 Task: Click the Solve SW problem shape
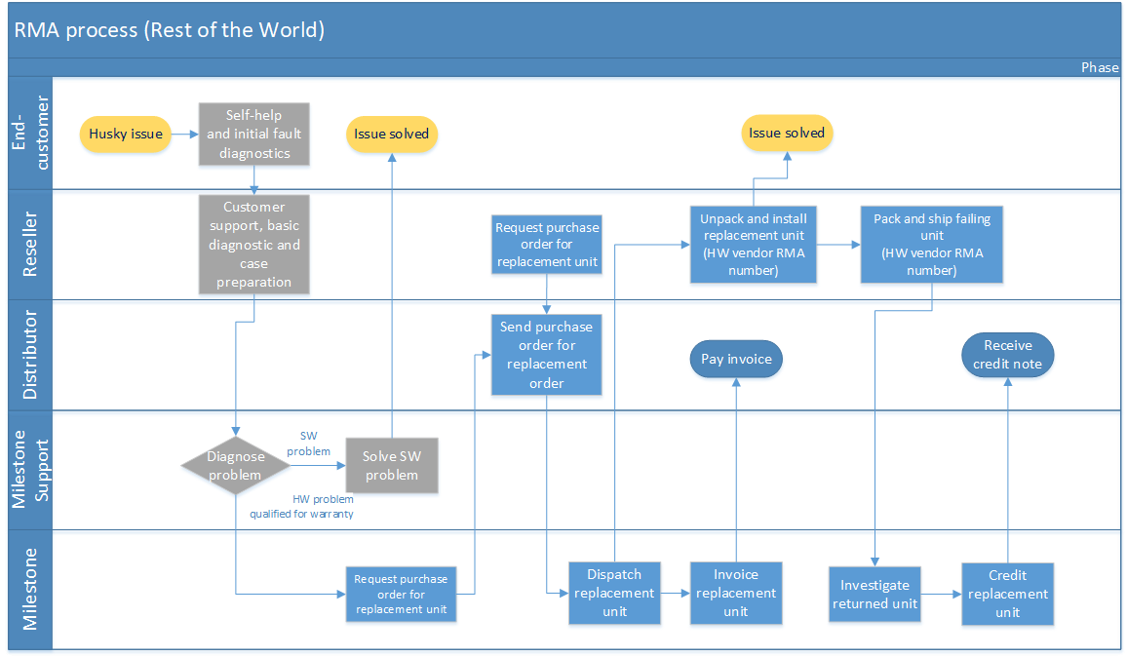[x=391, y=465]
